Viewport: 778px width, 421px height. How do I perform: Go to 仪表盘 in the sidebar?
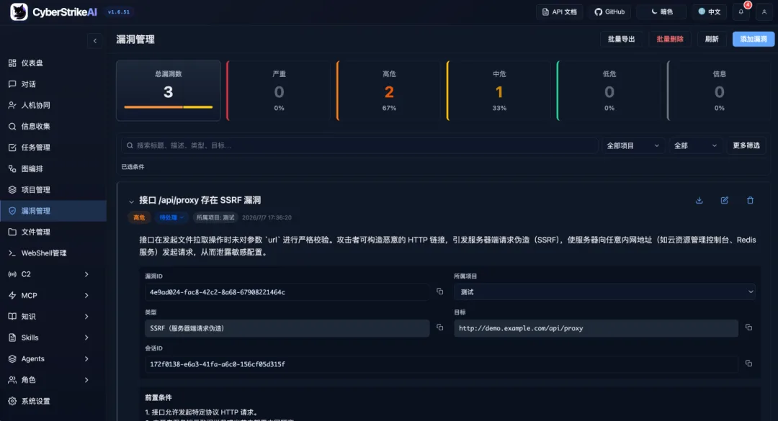(x=53, y=63)
